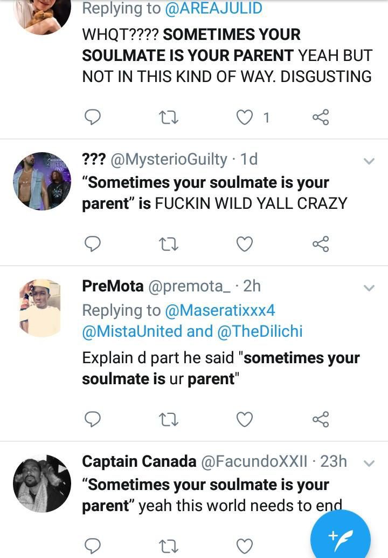Reply to PreMota's tweet
The image size is (388, 558).
point(93,419)
